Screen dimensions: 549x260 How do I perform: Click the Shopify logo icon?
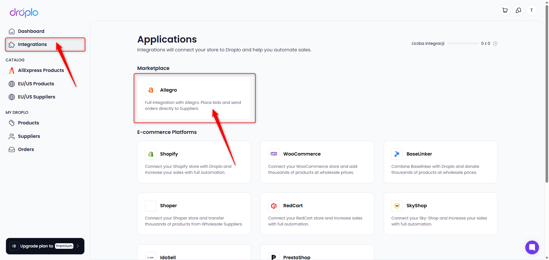pos(151,154)
